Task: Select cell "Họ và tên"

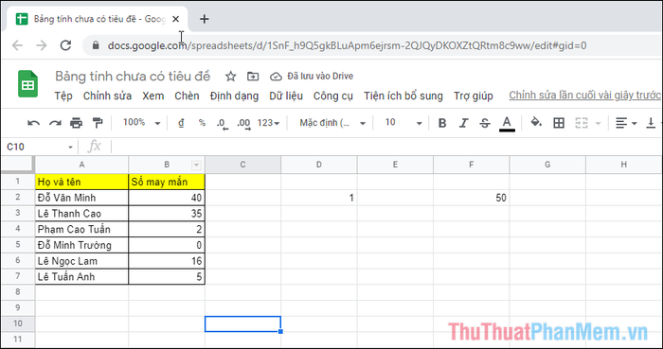Action: 82,182
